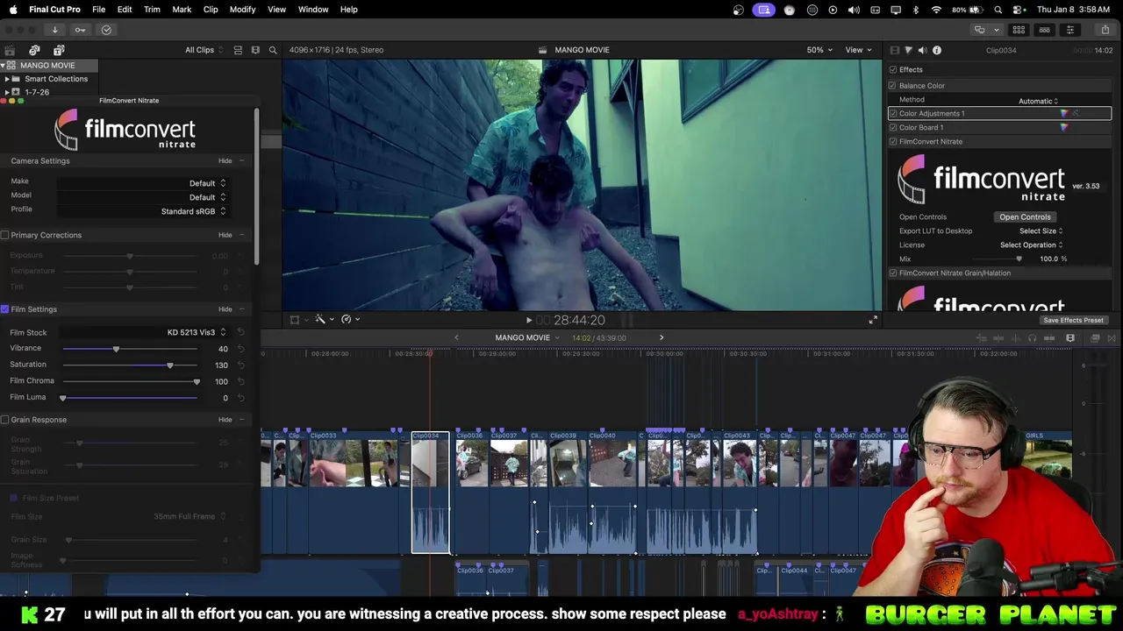
Task: Open the Window menu
Action: tap(313, 10)
